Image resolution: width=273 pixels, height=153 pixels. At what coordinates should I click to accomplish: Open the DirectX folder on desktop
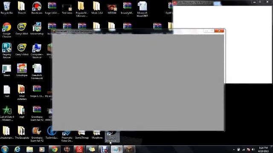coord(22,8)
